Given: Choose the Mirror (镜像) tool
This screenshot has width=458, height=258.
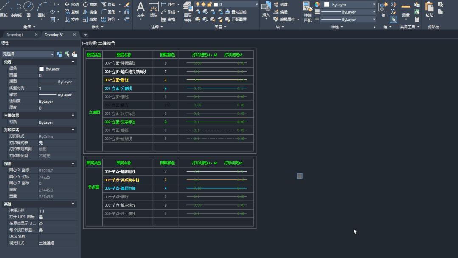Looking at the screenshot, I should [90, 12].
